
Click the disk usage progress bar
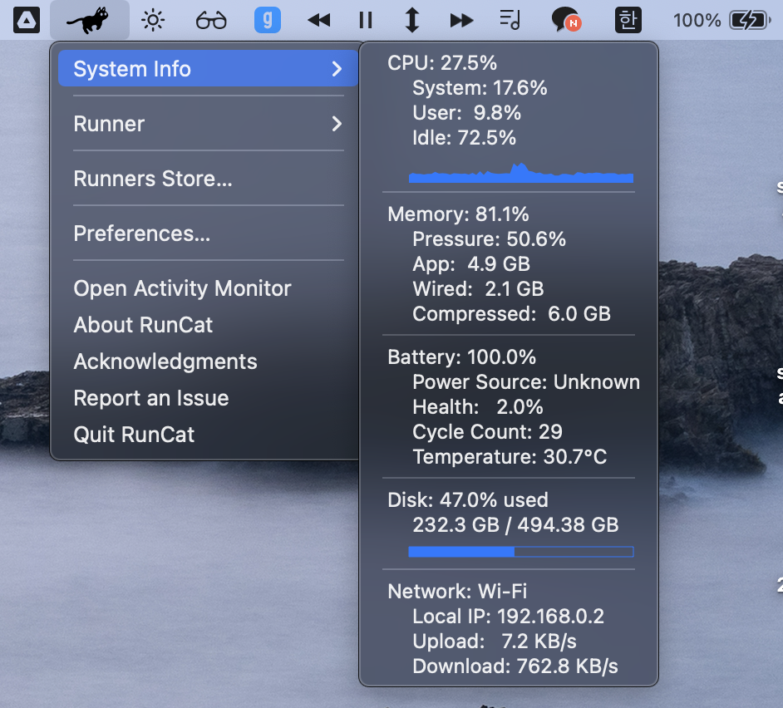pos(521,551)
